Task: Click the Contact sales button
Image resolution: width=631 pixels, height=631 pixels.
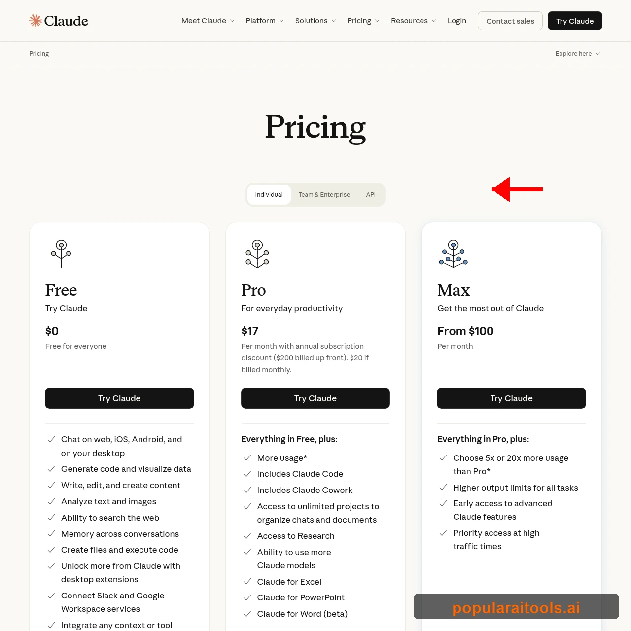Action: point(510,21)
